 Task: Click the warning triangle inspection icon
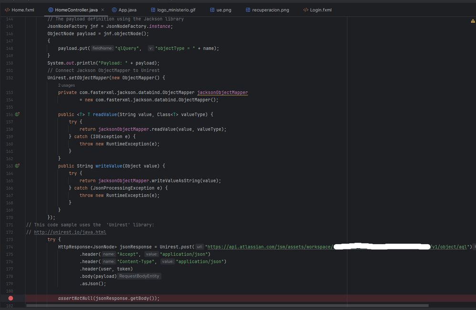pyautogui.click(x=473, y=21)
